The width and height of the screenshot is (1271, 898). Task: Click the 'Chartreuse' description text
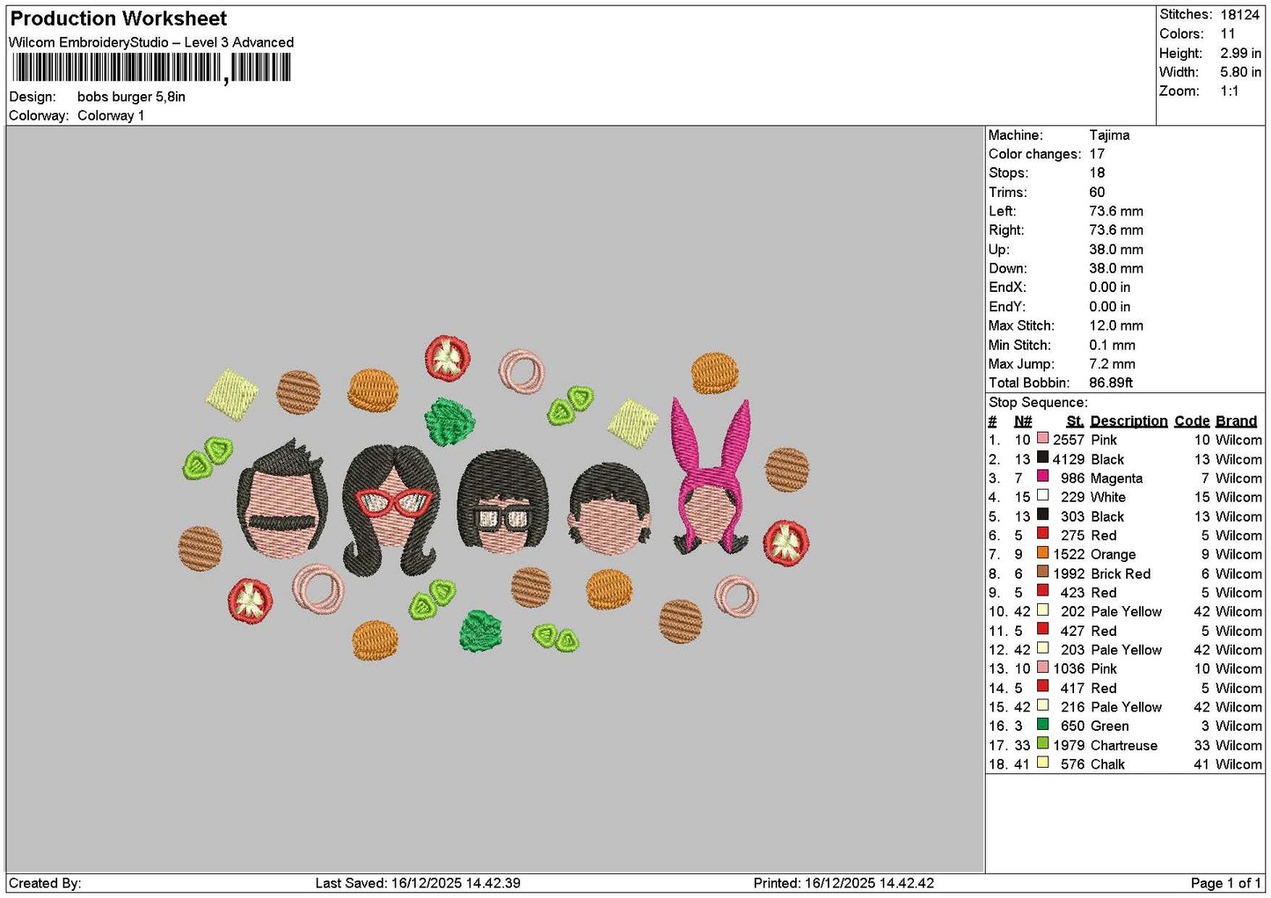1124,745
